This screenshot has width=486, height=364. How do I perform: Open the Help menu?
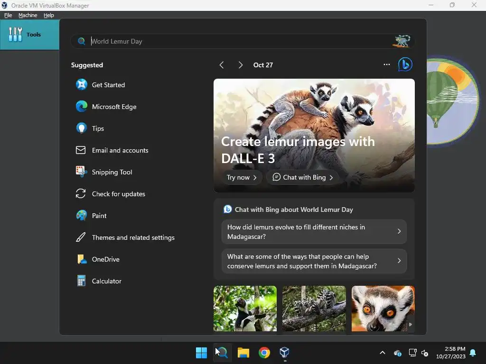click(x=49, y=15)
